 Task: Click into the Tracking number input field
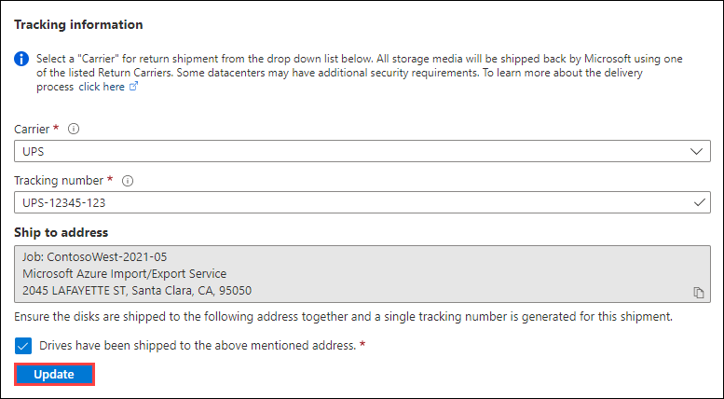click(x=354, y=201)
